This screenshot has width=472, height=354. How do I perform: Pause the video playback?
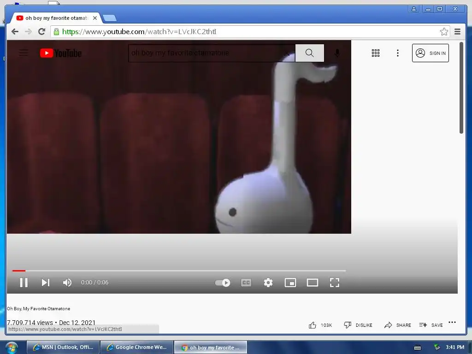click(x=24, y=283)
